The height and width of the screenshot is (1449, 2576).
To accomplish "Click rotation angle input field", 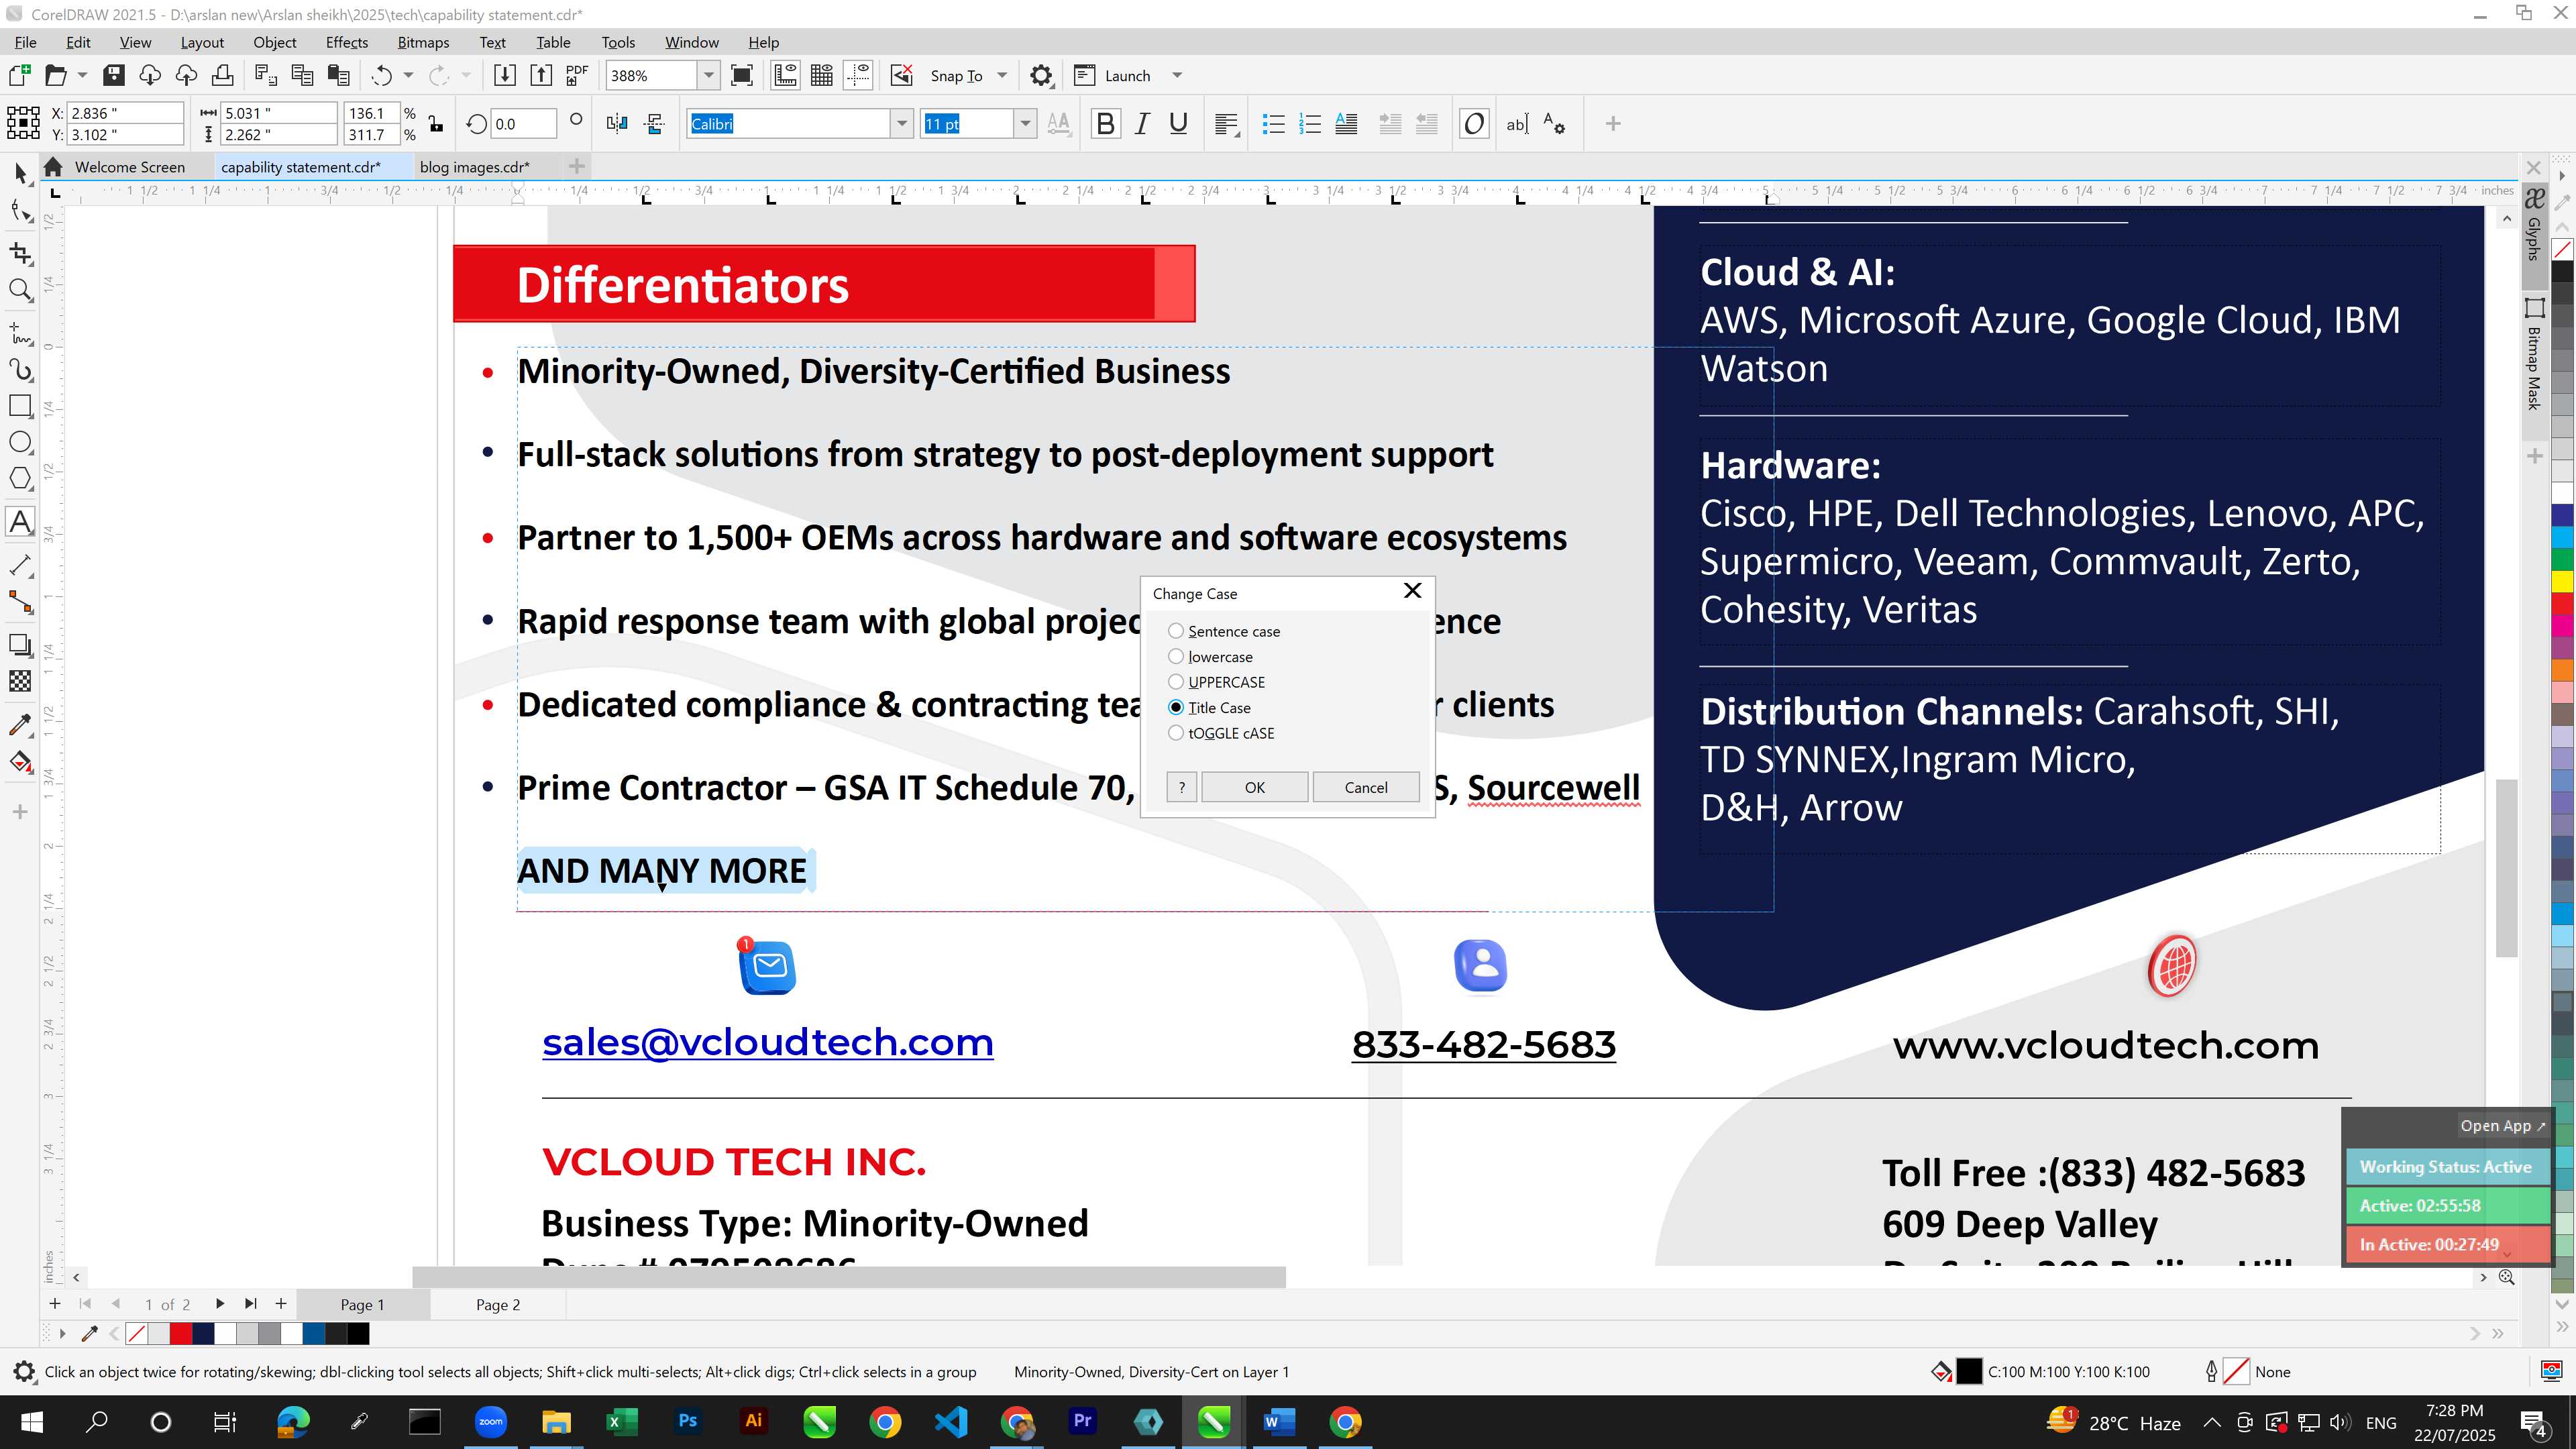I will tap(523, 124).
